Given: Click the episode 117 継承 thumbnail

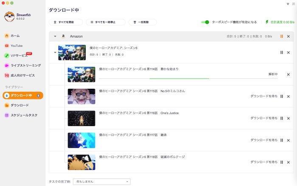Looking at the screenshot, I should [x=81, y=140].
